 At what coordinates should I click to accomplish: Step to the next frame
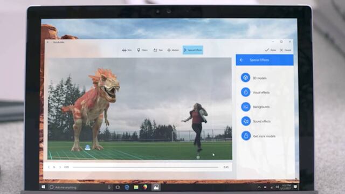tap(60, 167)
